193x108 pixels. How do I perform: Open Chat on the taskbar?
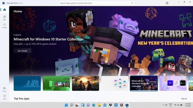(x=88, y=105)
